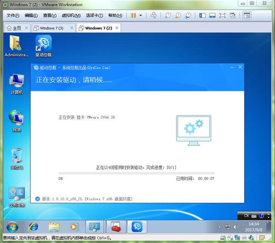Screen dimensions: 275x243
Task: Select the 计算机 desktop icon
Action: (x=16, y=84)
